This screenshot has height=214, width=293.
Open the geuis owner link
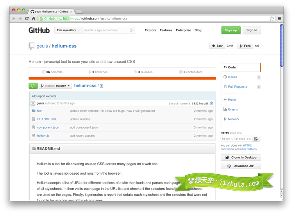tap(42, 46)
